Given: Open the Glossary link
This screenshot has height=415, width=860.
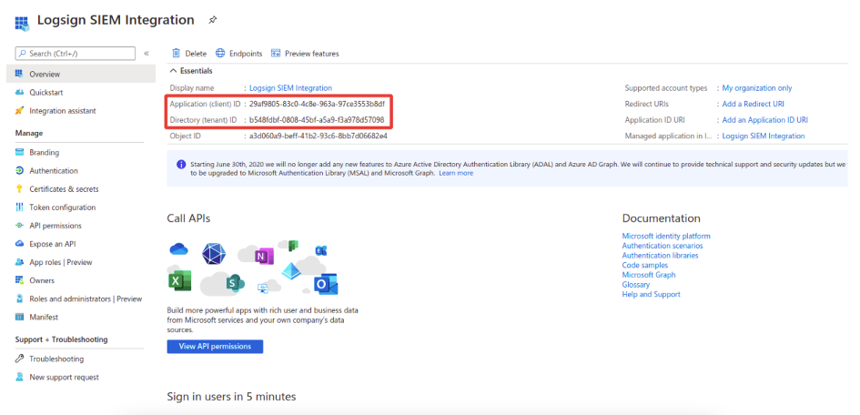Looking at the screenshot, I should [636, 285].
